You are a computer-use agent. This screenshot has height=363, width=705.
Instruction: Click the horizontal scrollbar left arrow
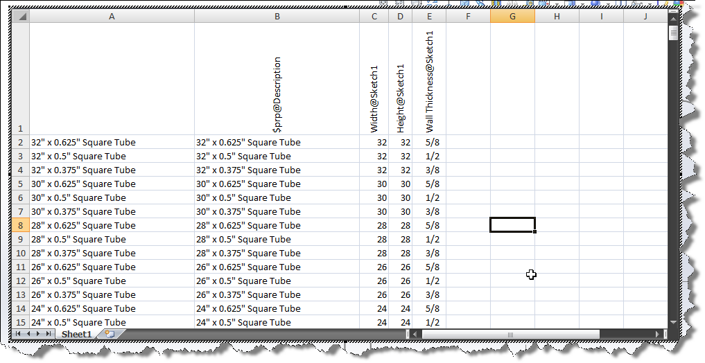point(415,335)
